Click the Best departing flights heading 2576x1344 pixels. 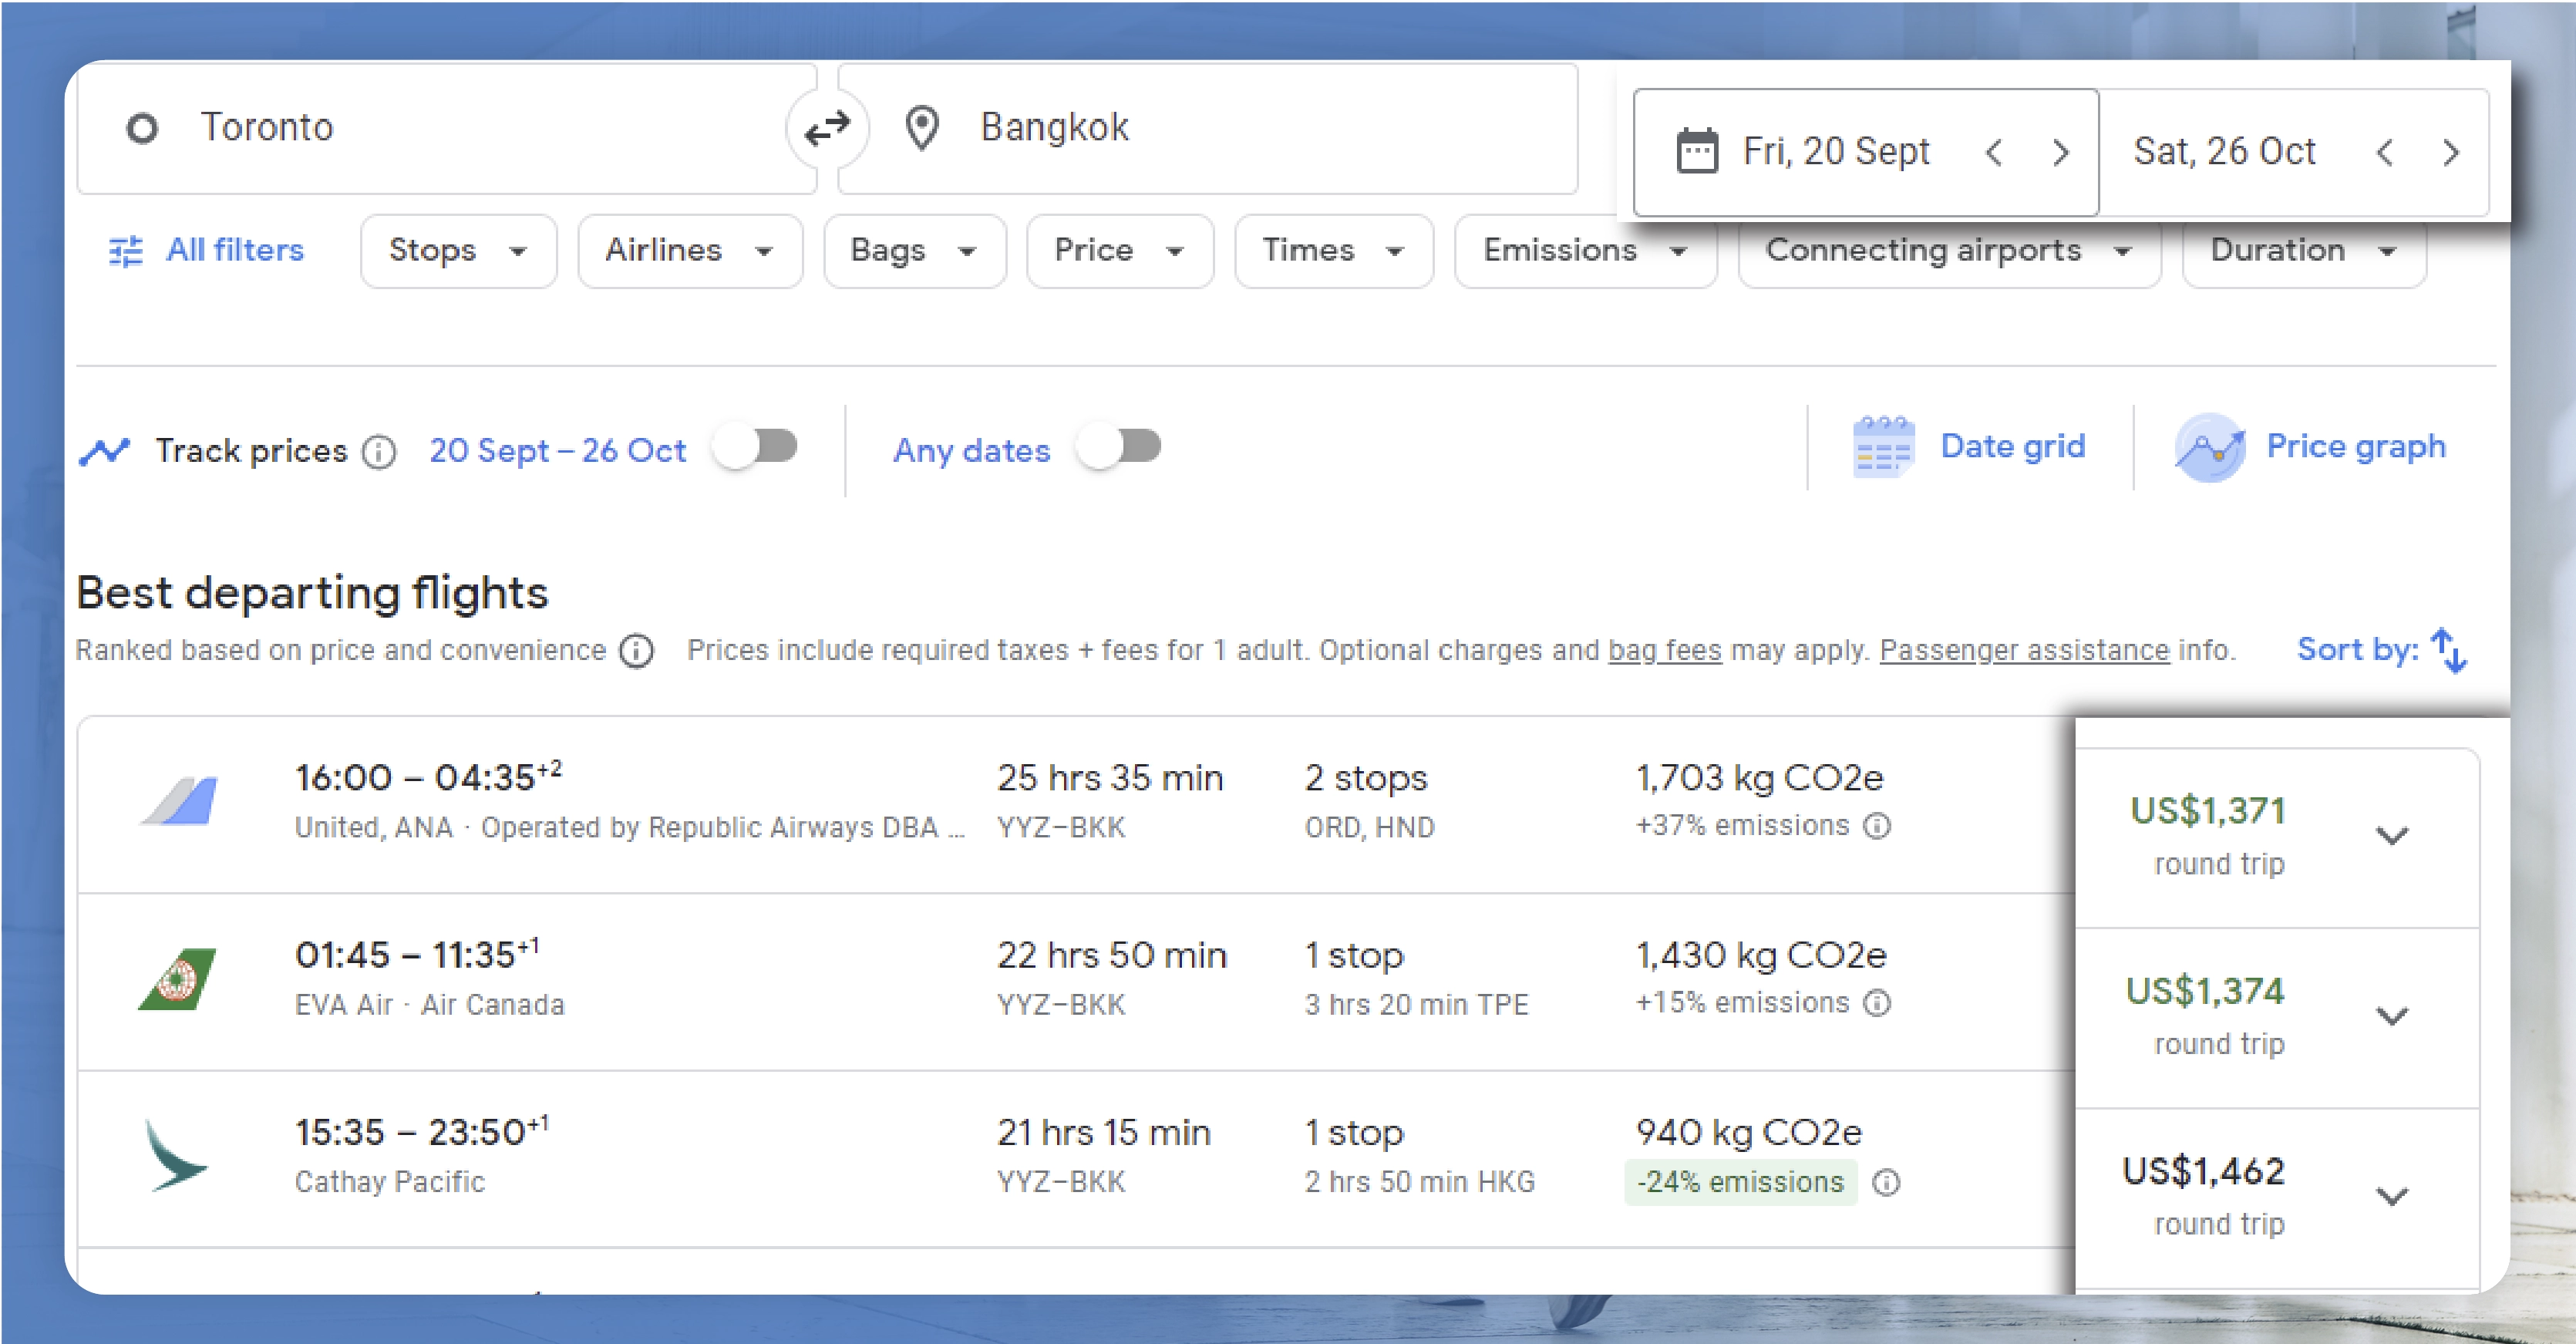pos(312,592)
